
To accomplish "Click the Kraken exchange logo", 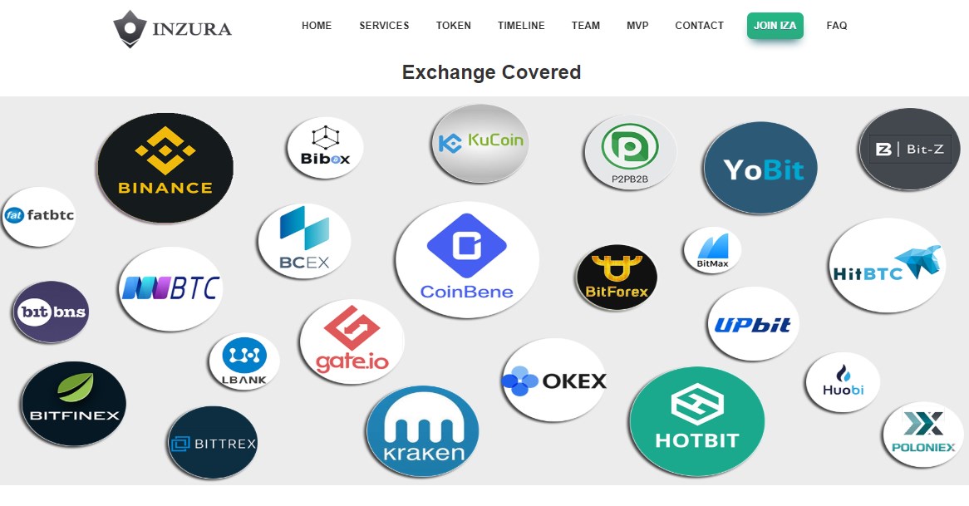I will pyautogui.click(x=423, y=431).
